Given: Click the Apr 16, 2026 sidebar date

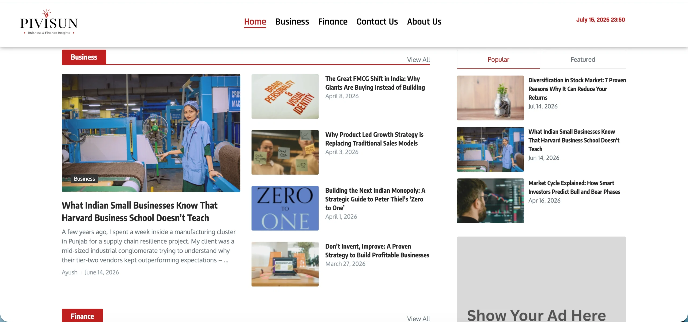Looking at the screenshot, I should point(544,200).
